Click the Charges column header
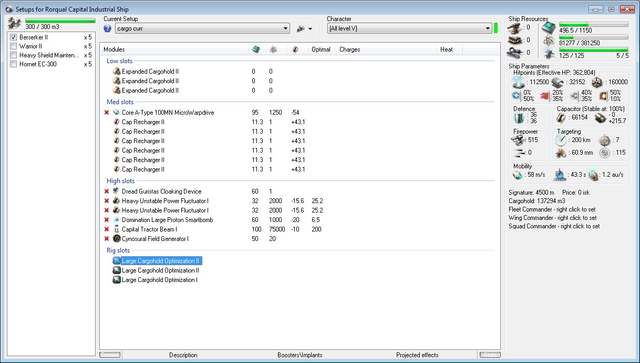This screenshot has height=363, width=640. 386,49
